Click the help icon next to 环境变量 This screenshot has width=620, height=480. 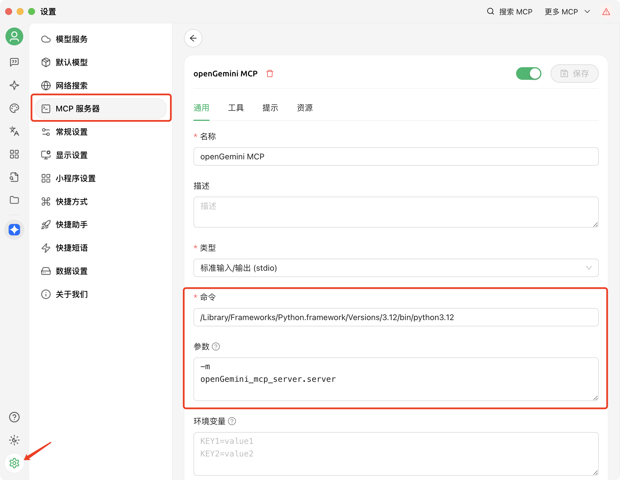click(232, 421)
